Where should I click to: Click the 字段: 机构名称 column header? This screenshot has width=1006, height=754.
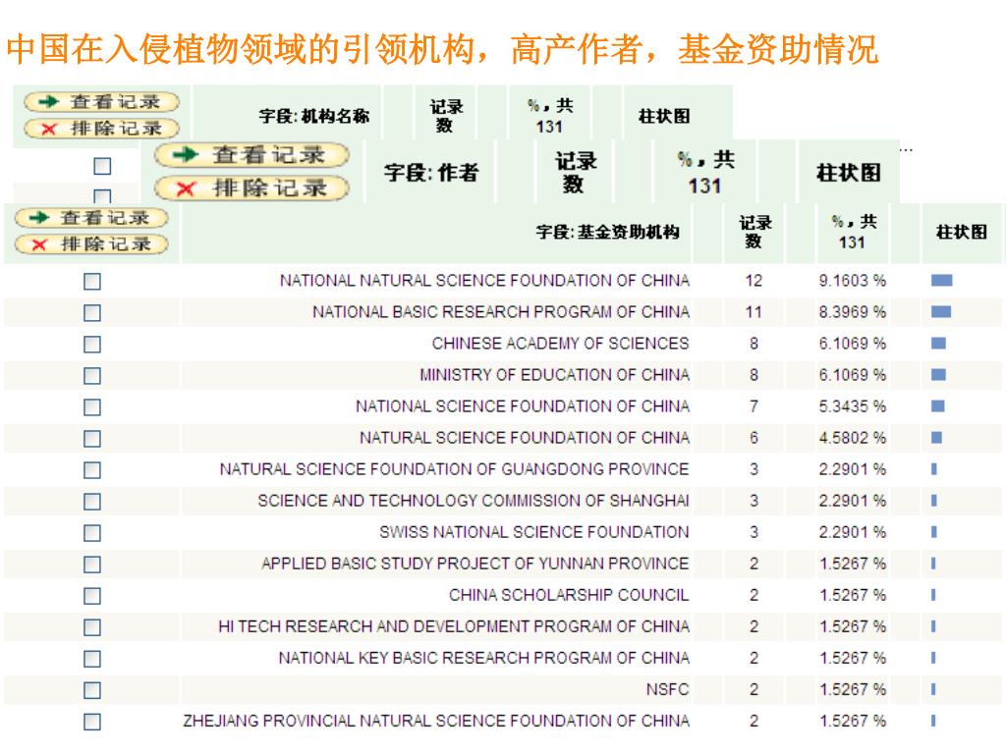click(x=313, y=116)
